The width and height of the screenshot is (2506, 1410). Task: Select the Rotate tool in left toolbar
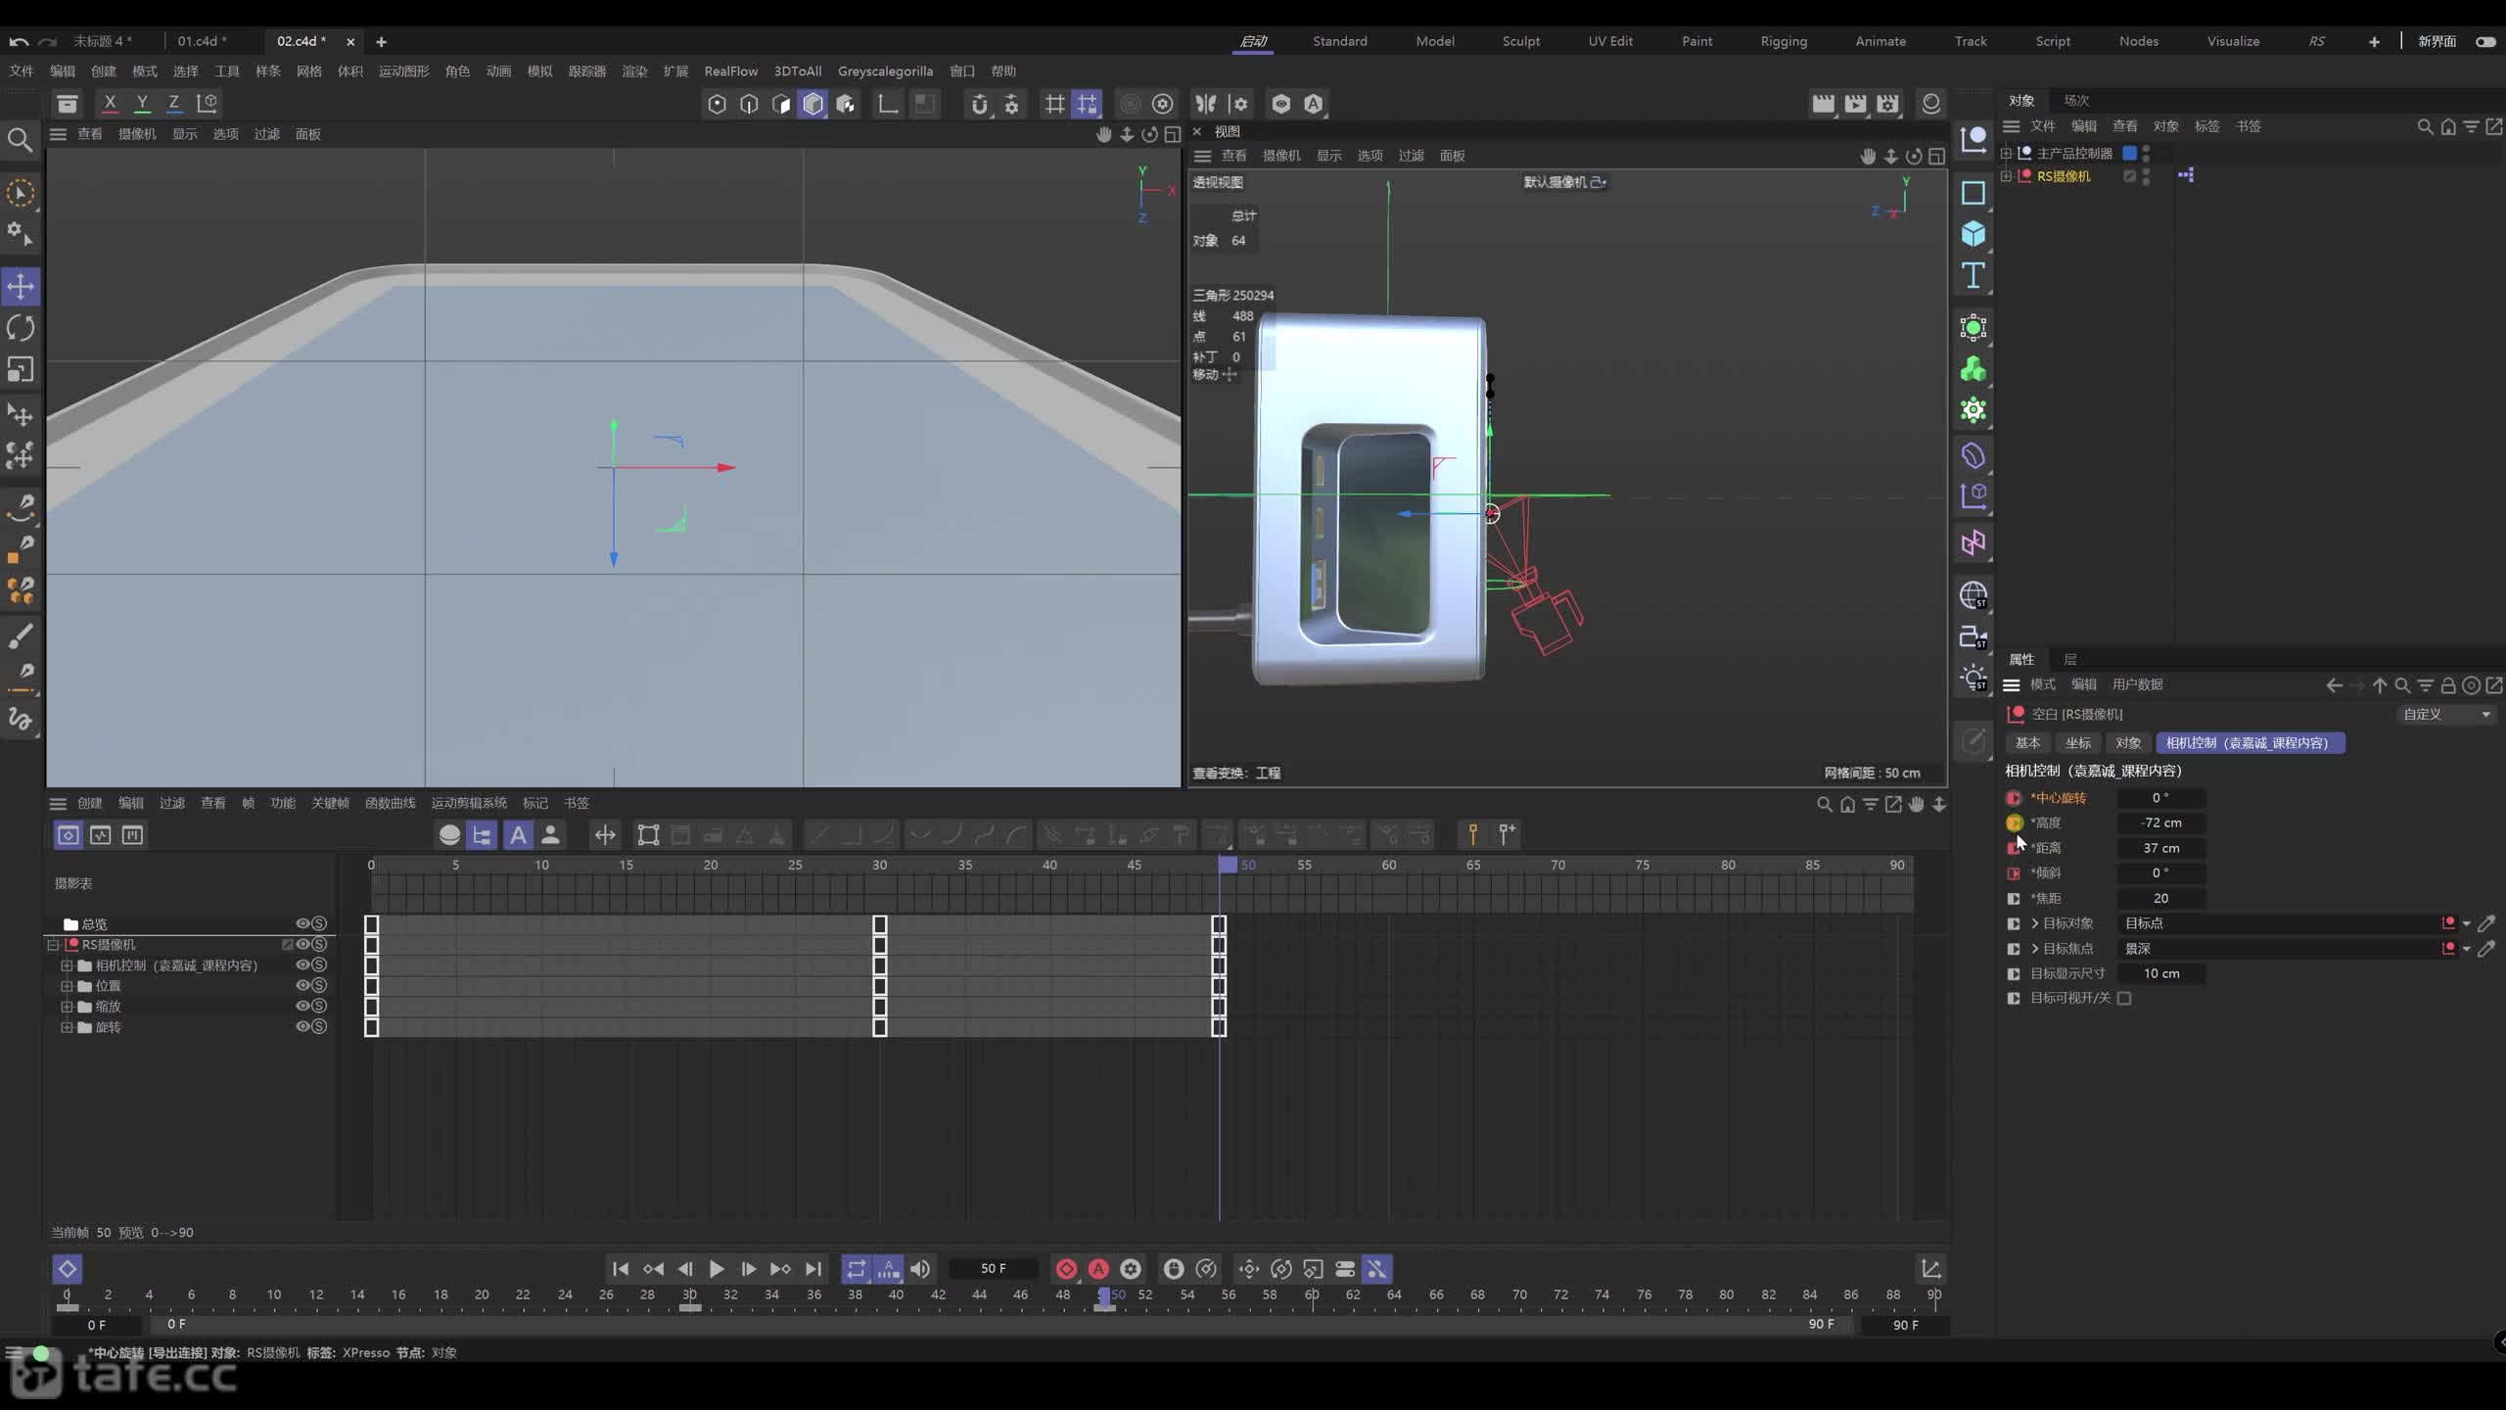[21, 328]
